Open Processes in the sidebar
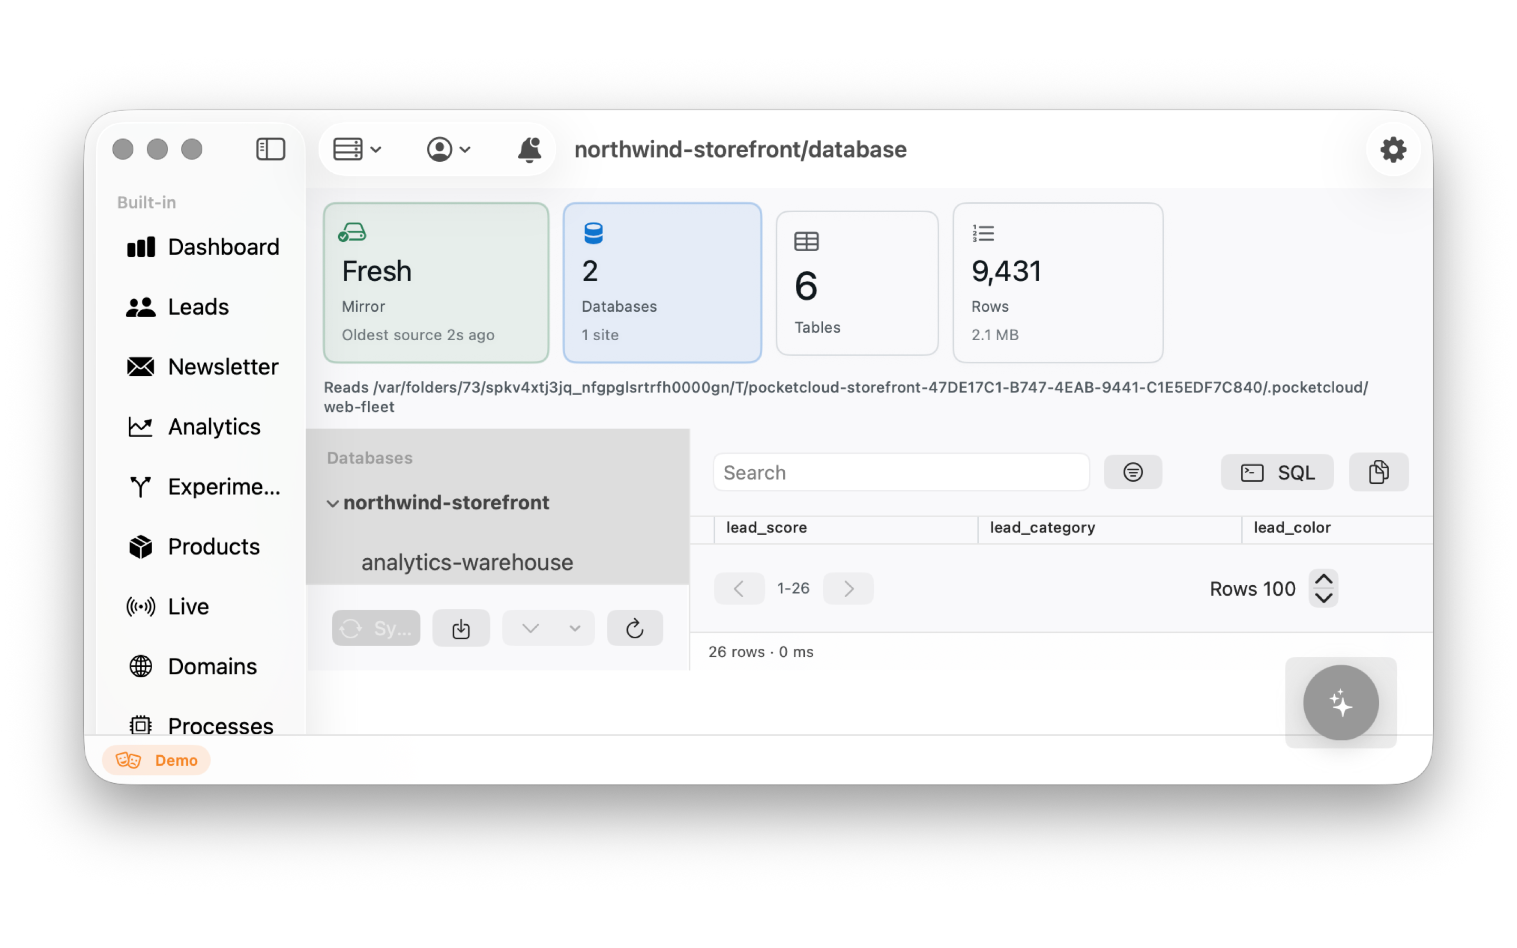 pyautogui.click(x=201, y=726)
